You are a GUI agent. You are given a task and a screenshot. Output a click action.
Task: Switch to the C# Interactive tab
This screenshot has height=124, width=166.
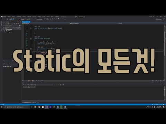pos(27,102)
